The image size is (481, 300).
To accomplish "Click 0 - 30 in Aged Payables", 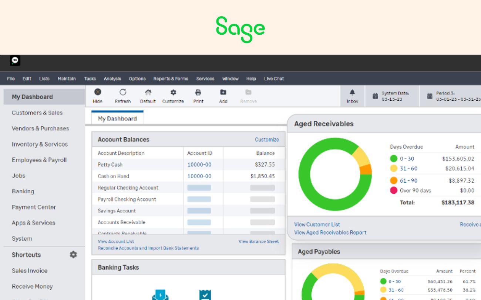I will [395, 281].
